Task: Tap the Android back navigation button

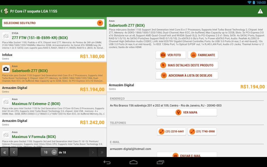Action: (107, 162)
